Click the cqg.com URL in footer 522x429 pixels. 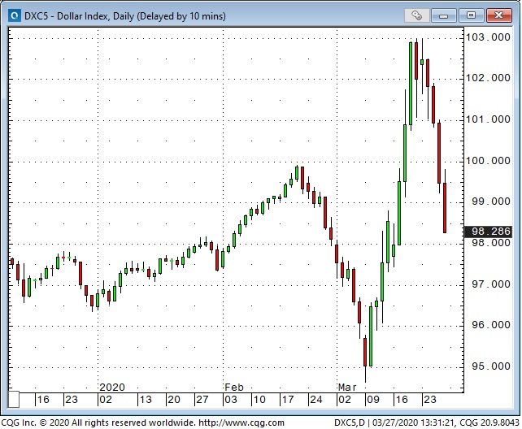pos(241,422)
